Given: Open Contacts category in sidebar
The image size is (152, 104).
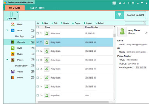Looking at the screenshot, I should coord(21,42).
